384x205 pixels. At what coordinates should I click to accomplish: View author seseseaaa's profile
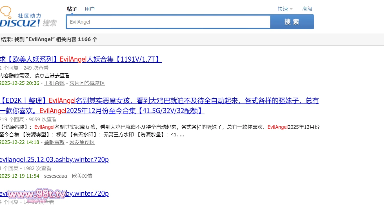tap(56, 176)
